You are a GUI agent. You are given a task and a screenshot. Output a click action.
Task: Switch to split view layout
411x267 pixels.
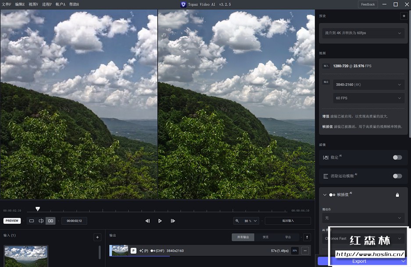point(41,221)
